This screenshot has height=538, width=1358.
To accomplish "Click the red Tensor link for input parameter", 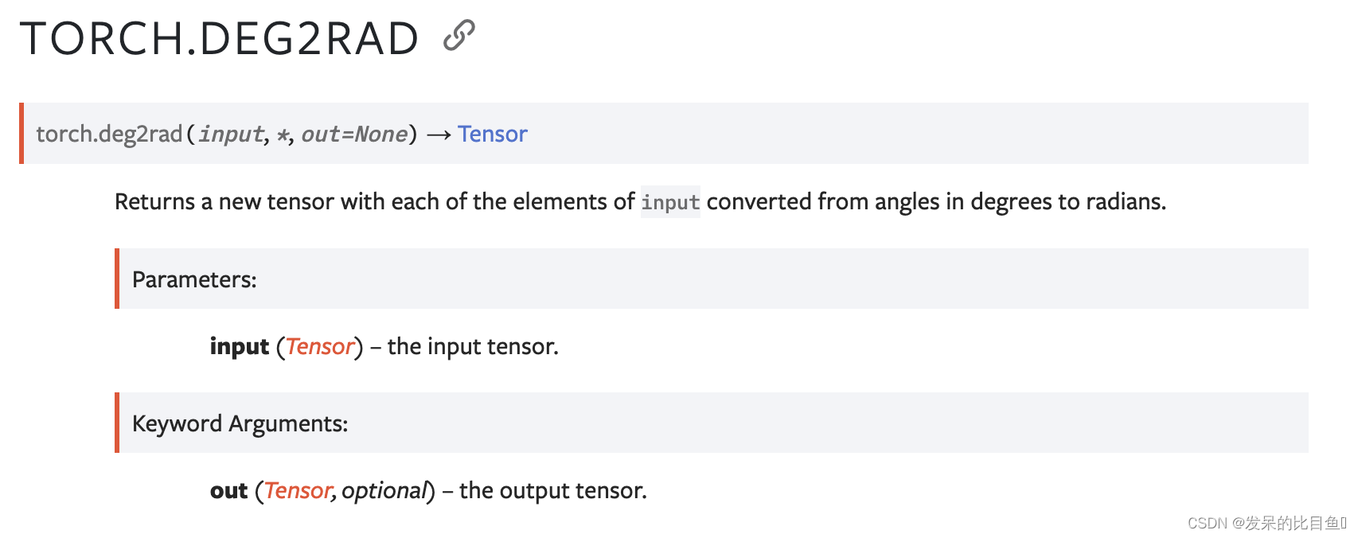I will point(319,346).
